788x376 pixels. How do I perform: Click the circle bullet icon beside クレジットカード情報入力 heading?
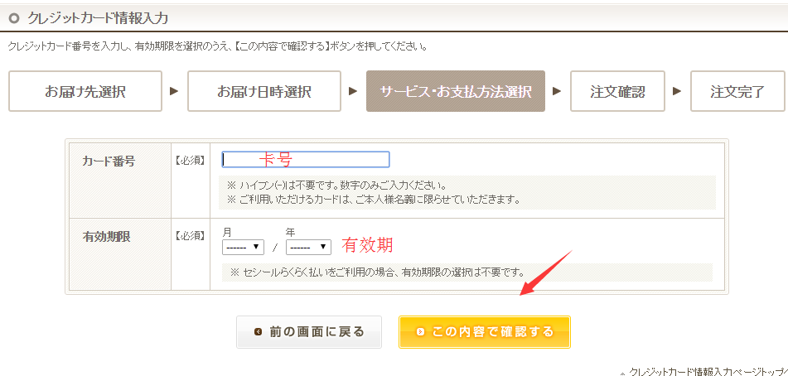pos(14,17)
